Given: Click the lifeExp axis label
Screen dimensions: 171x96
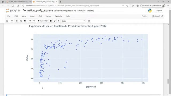Looking at the screenshot, I should (27, 58).
